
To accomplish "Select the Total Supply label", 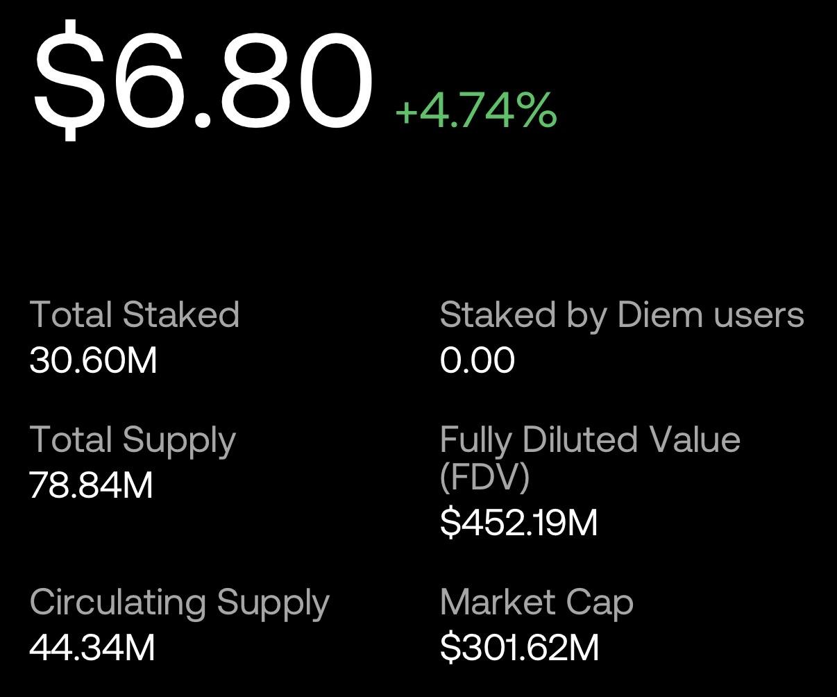I will (133, 441).
